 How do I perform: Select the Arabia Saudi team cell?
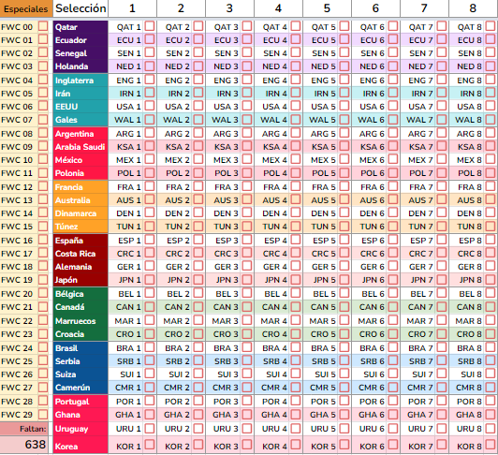click(81, 147)
